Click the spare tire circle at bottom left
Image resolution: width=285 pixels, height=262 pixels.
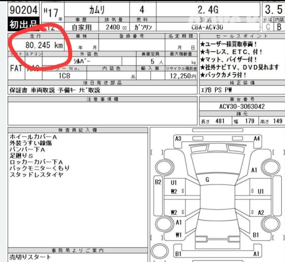(x=160, y=251)
